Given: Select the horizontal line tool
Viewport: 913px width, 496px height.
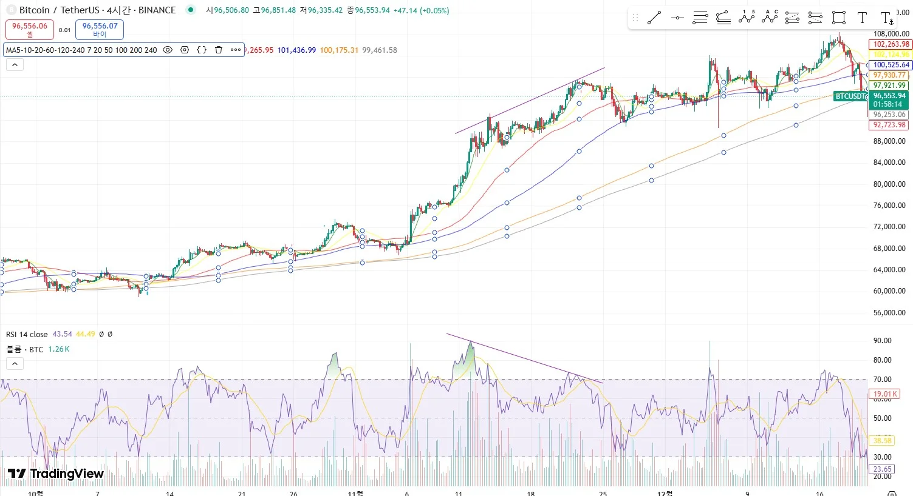Looking at the screenshot, I should coord(677,18).
